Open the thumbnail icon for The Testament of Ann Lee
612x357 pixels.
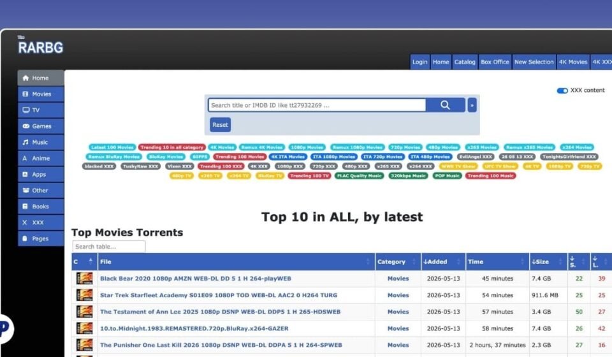point(84,312)
